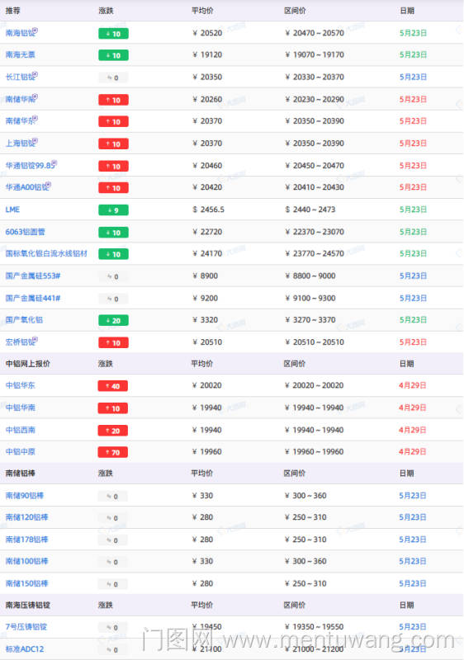Open the 6063铝圆管 price page
The width and height of the screenshot is (464, 660).
click(26, 232)
